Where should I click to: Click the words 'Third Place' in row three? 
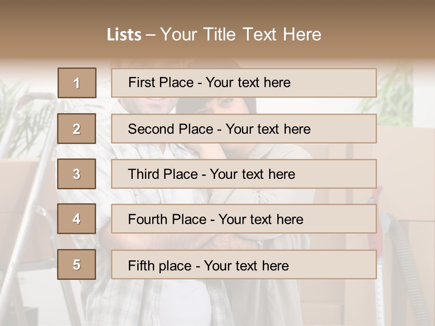(163, 174)
